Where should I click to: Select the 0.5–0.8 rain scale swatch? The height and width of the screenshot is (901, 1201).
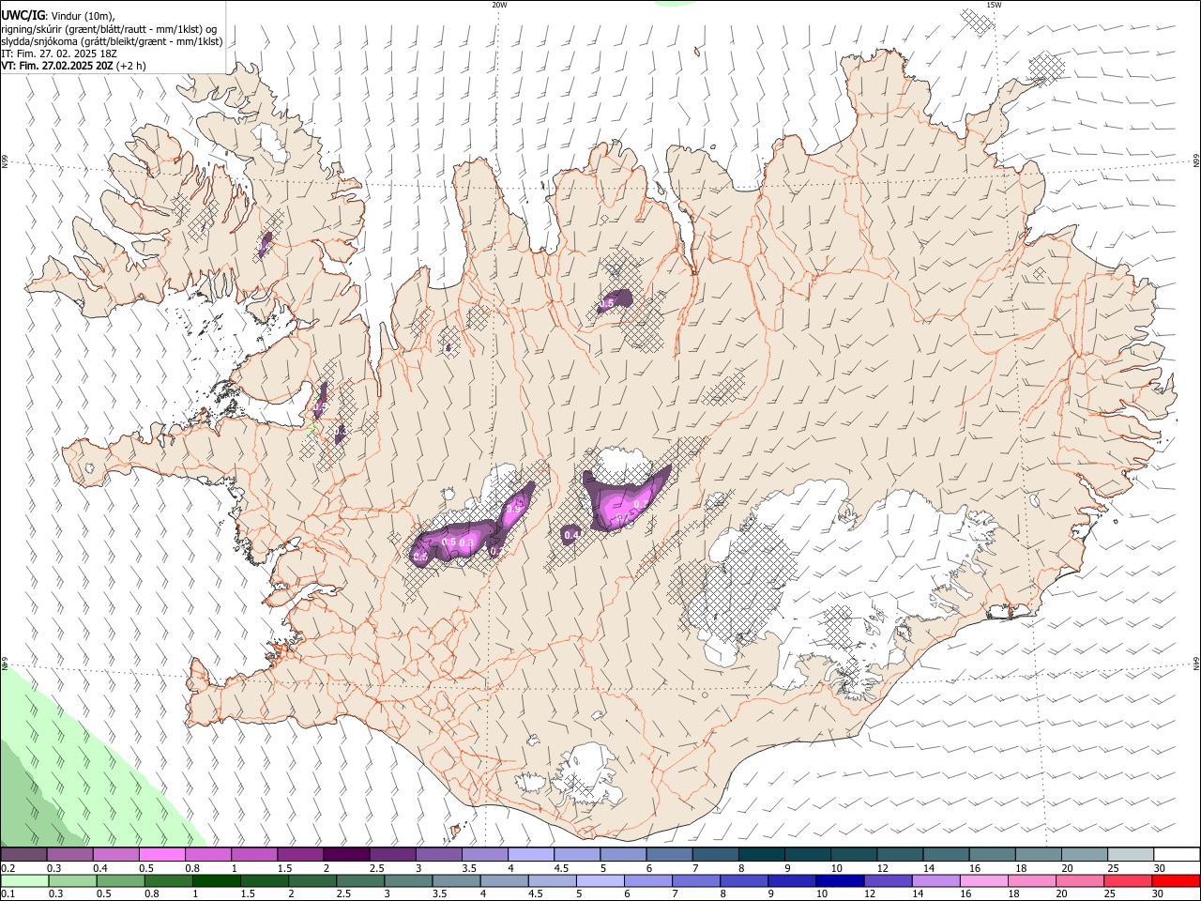(x=122, y=880)
